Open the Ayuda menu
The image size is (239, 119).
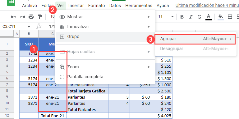click(x=163, y=6)
